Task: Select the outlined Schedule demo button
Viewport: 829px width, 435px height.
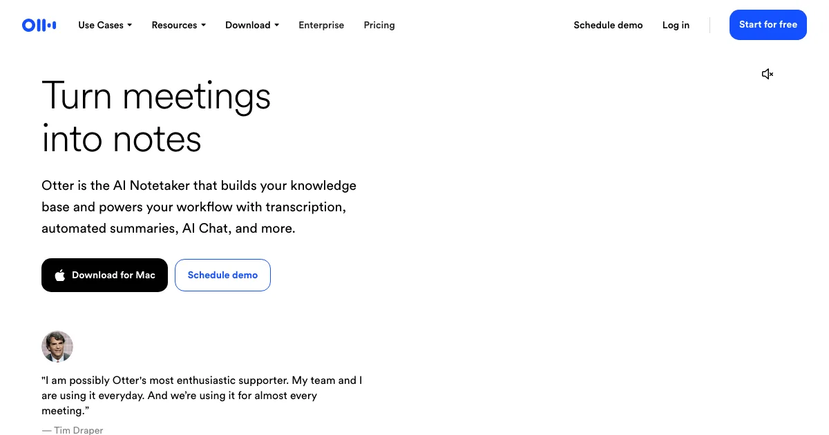Action: [222, 275]
